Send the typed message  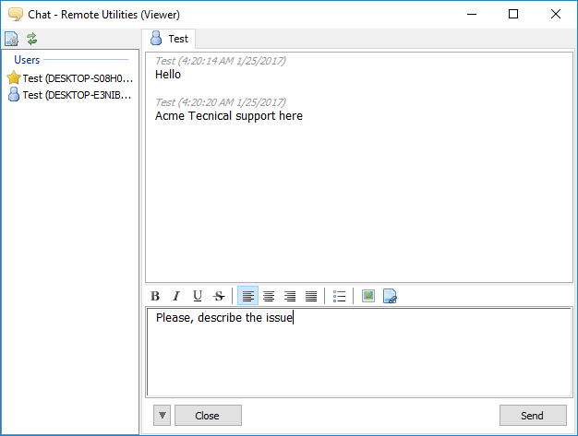click(x=533, y=416)
